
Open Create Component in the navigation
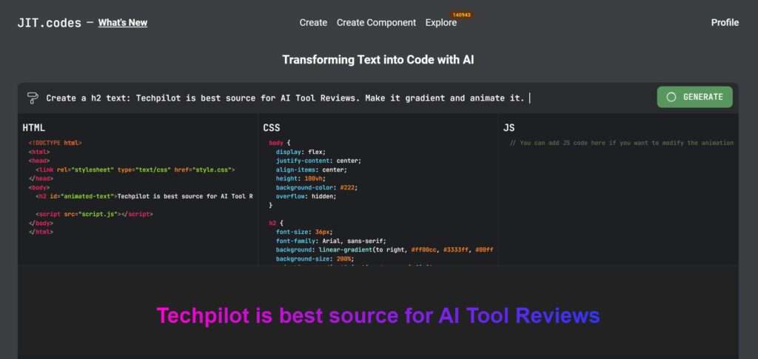coord(376,23)
